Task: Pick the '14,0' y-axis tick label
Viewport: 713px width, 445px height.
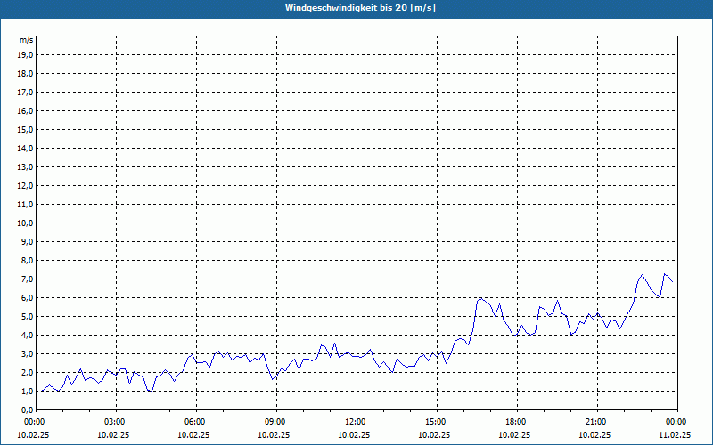Action: [x=26, y=148]
